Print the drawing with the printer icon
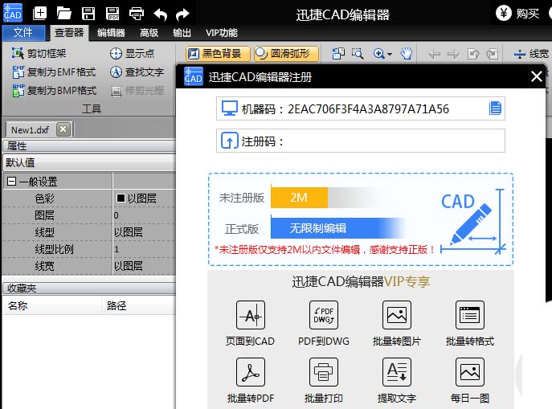The width and height of the screenshot is (552, 409). click(137, 14)
